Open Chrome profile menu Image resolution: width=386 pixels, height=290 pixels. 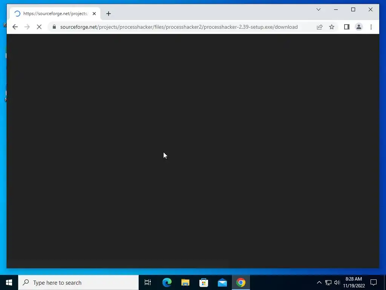[359, 27]
